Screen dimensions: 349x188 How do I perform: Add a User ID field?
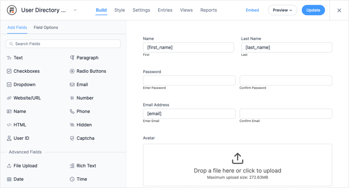click(x=18, y=138)
